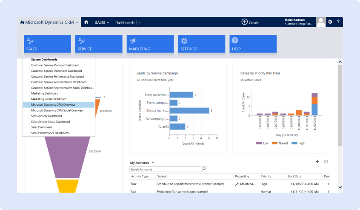The height and width of the screenshot is (210, 360).
Task: Click the Leads by Source Campaign title
Action: [157, 73]
